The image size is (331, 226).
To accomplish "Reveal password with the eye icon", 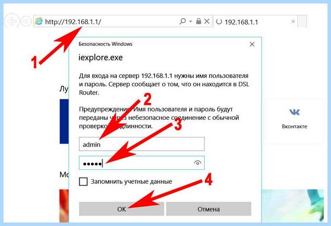I will (x=197, y=163).
